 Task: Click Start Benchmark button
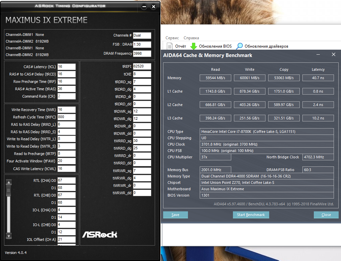point(251,215)
